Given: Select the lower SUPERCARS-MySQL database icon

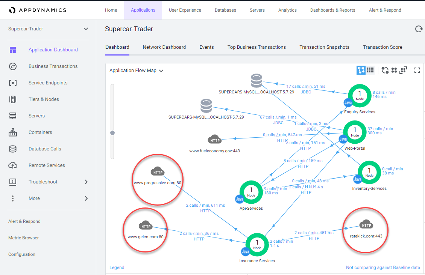Looking at the screenshot, I should (206, 106).
